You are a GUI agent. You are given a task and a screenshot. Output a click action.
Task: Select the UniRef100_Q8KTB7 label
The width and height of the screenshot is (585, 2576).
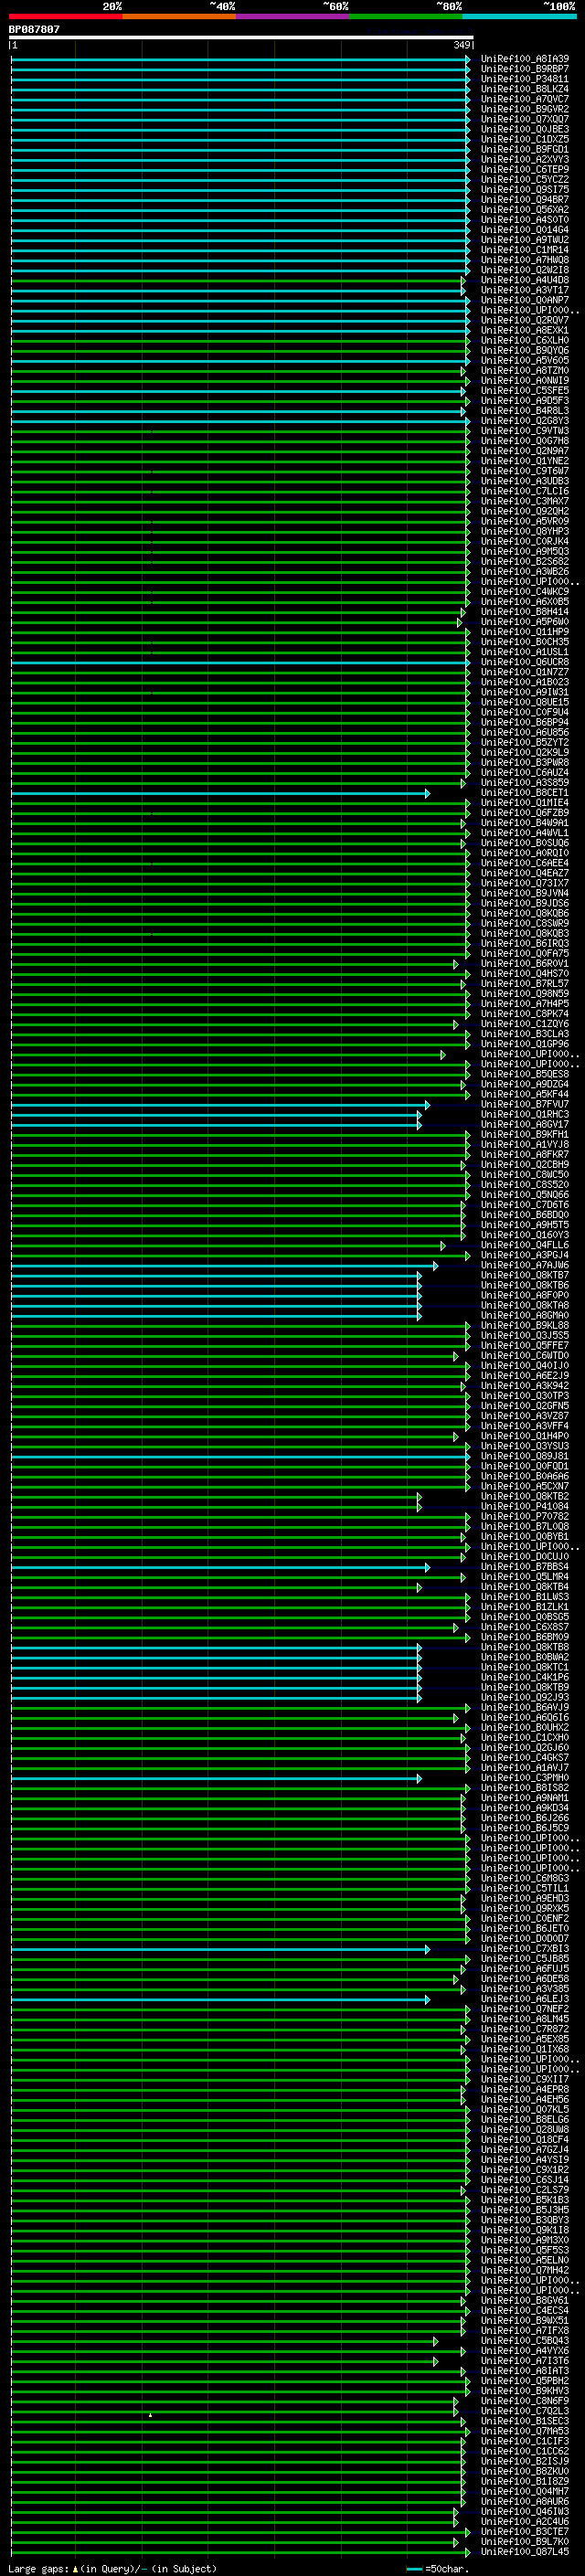[x=525, y=1275]
